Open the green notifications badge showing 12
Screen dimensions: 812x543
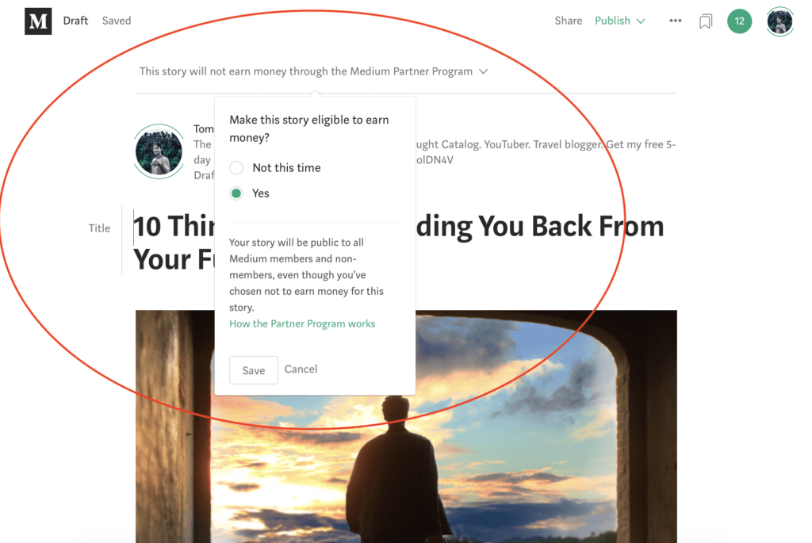740,21
